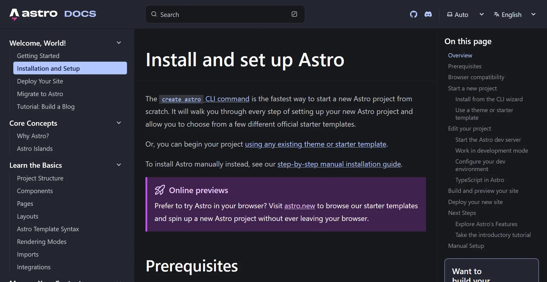Focus the Search input field
The height and width of the screenshot is (282, 547).
click(x=225, y=14)
